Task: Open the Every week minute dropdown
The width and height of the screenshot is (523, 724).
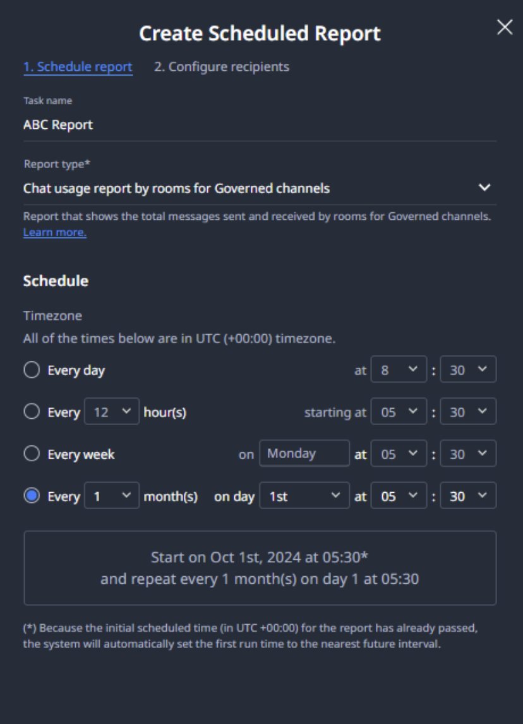Action: 468,454
